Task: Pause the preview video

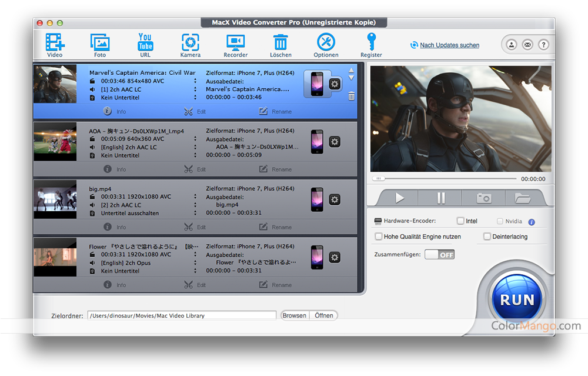Action: pyautogui.click(x=440, y=198)
